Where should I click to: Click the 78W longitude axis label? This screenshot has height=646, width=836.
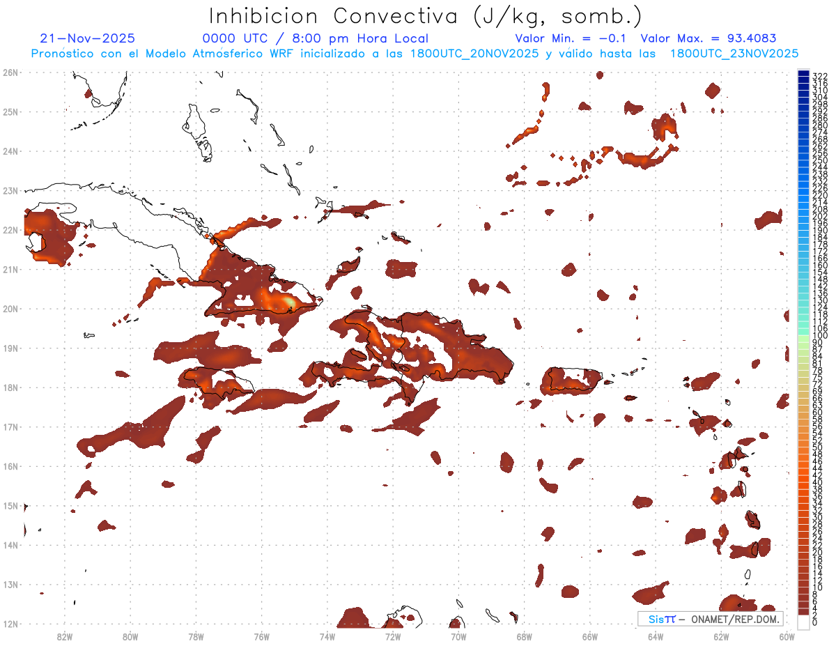tap(196, 636)
